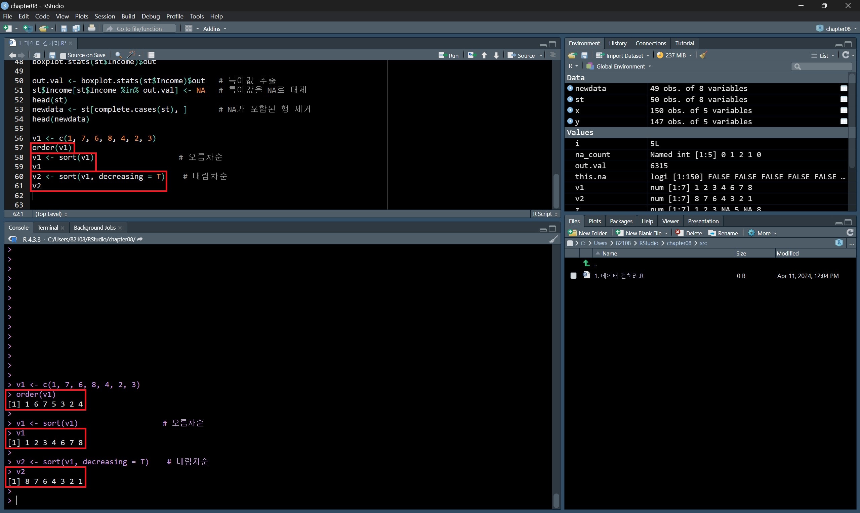Screen dimensions: 860x513
Task: Click the Run button in the editor toolbar
Action: tap(449, 55)
